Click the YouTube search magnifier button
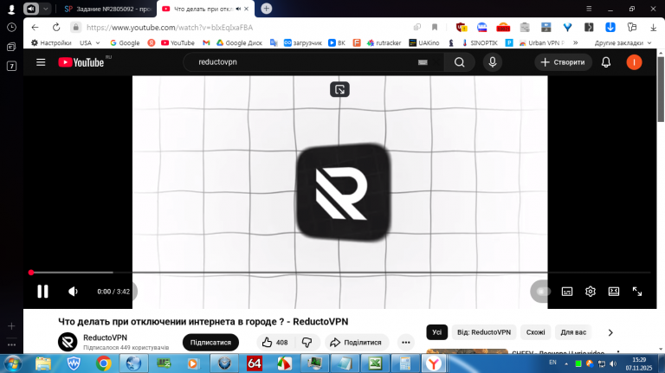The image size is (665, 373). pyautogui.click(x=459, y=62)
